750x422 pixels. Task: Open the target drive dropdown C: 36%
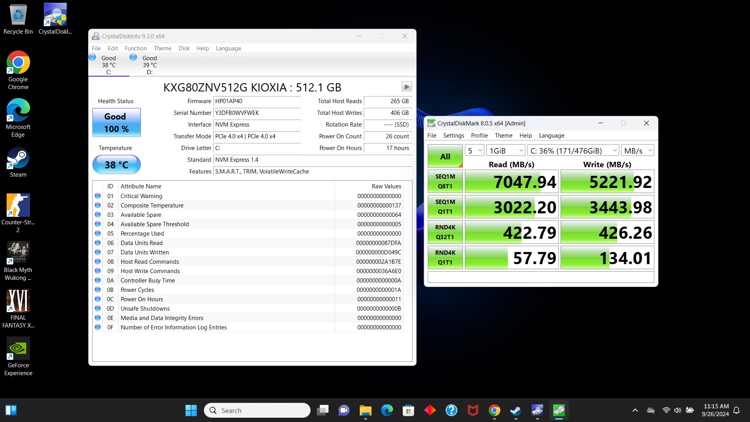573,150
